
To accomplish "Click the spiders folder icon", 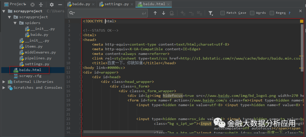I will (x=22, y=23).
